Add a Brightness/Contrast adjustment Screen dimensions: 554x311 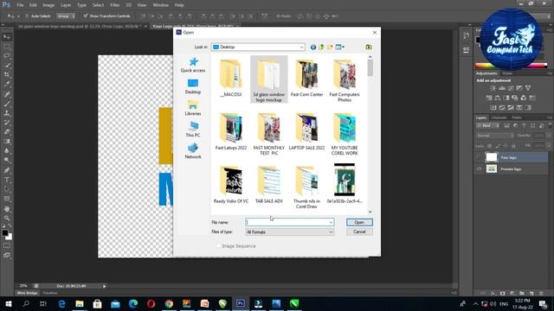click(x=493, y=88)
